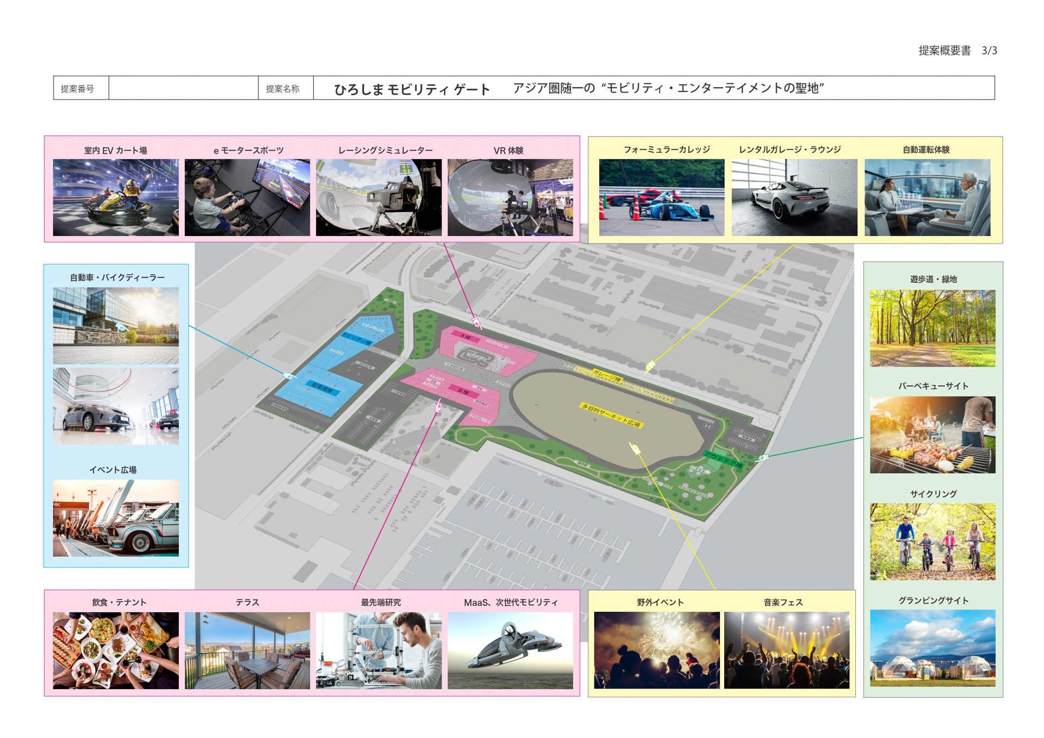
Task: Click the イベント広場 classic cars photo
Action: click(x=116, y=518)
